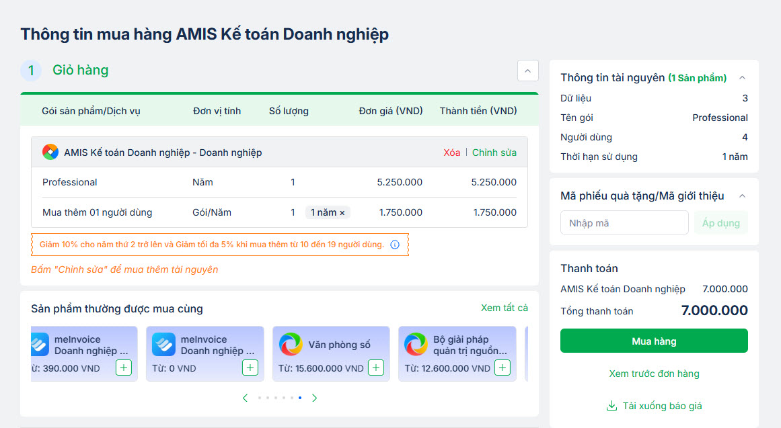Click the info icon beside discount notice
This screenshot has height=428, width=781.
click(x=395, y=245)
